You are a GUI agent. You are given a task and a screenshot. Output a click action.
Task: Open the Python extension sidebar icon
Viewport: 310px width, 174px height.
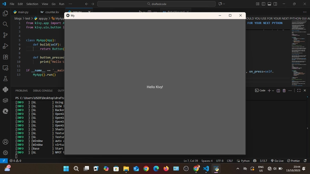5,90
